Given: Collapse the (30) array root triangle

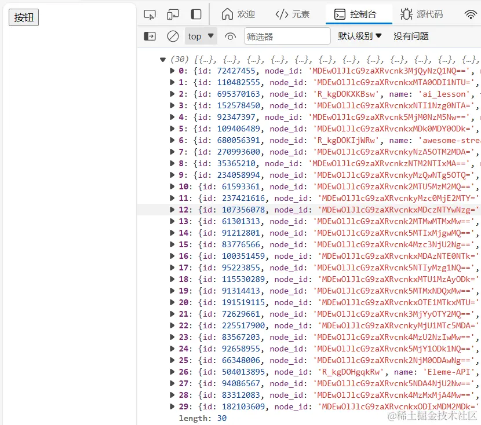Looking at the screenshot, I should pos(163,59).
